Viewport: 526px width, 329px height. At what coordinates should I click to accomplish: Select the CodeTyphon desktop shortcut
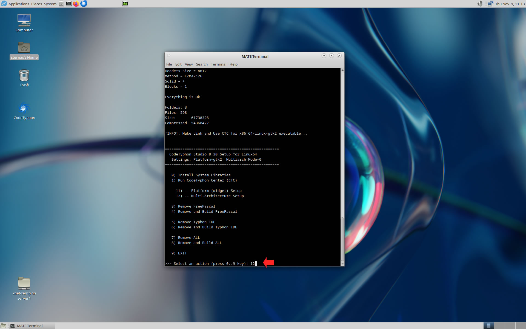pos(24,111)
